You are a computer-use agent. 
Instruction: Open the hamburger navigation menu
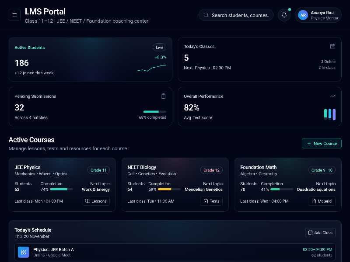tap(14, 15)
